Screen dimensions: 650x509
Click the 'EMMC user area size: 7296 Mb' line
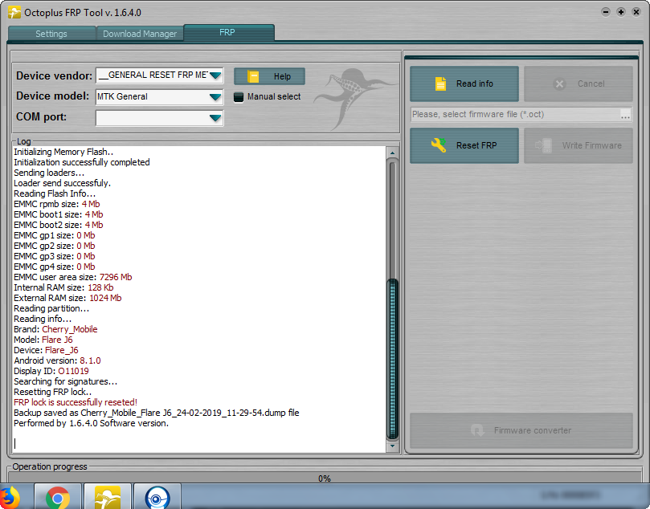click(x=73, y=277)
